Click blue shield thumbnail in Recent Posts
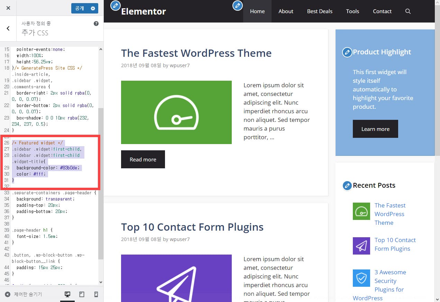 click(361, 278)
